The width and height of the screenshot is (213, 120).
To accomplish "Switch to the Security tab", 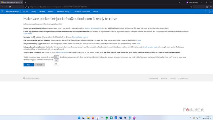I will [x=42, y=12].
